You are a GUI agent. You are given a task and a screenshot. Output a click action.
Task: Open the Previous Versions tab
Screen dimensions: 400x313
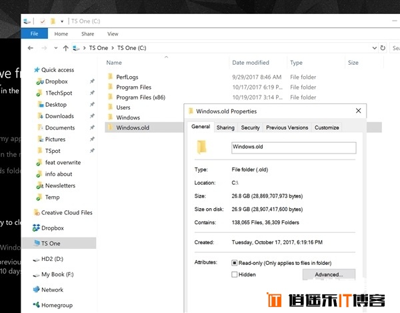[x=287, y=127]
